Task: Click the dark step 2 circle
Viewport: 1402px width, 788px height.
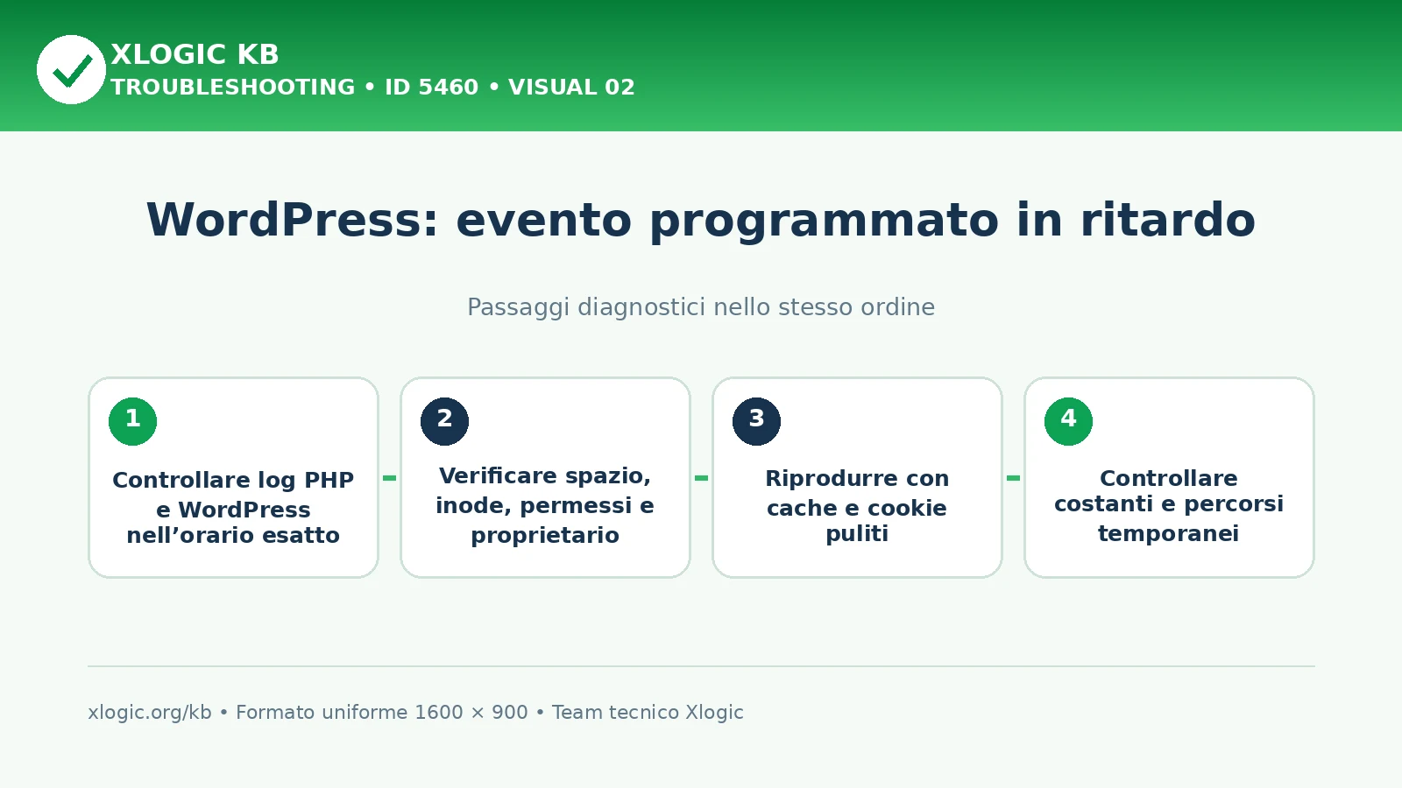Action: 444,421
